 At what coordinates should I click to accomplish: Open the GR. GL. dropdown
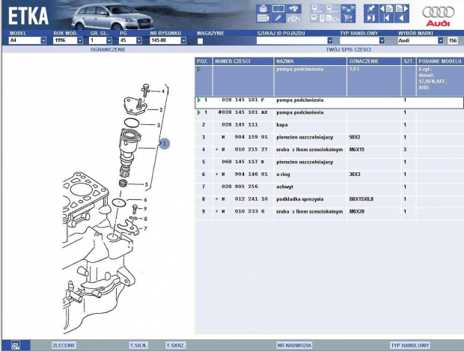coord(109,40)
